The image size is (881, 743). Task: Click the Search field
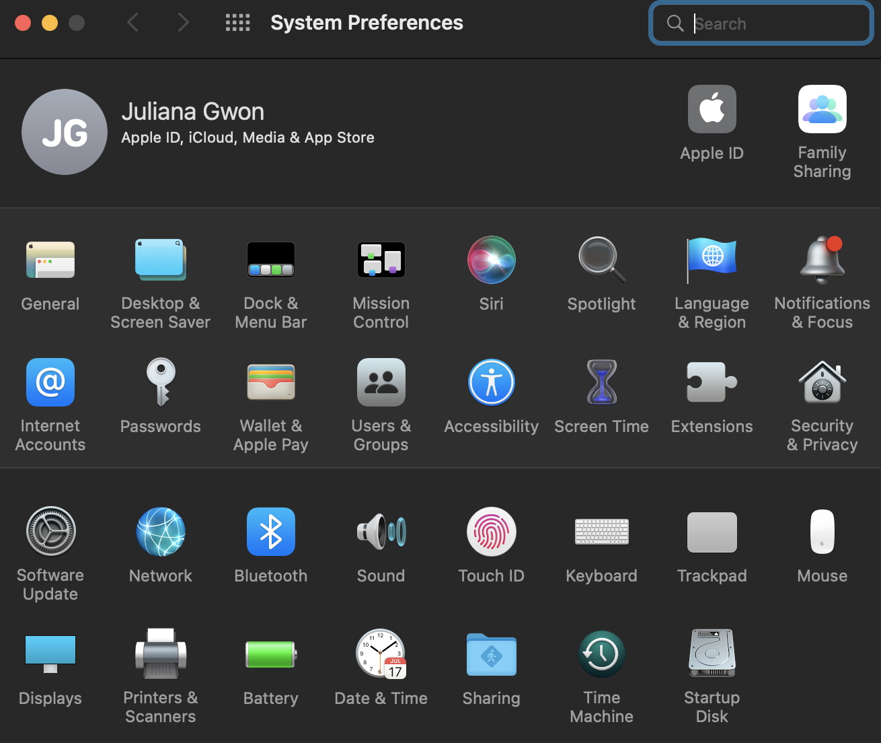coord(761,24)
